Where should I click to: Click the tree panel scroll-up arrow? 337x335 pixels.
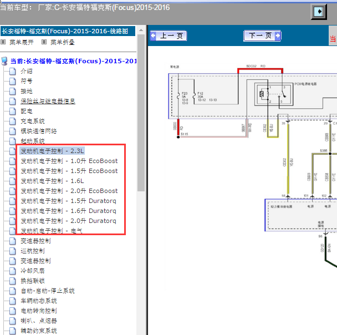[141, 30]
